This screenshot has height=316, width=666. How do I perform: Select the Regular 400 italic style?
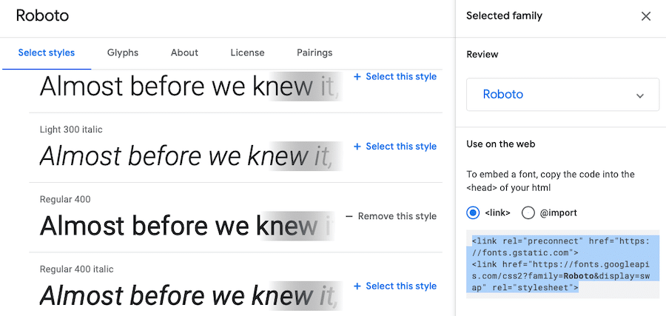[401, 286]
